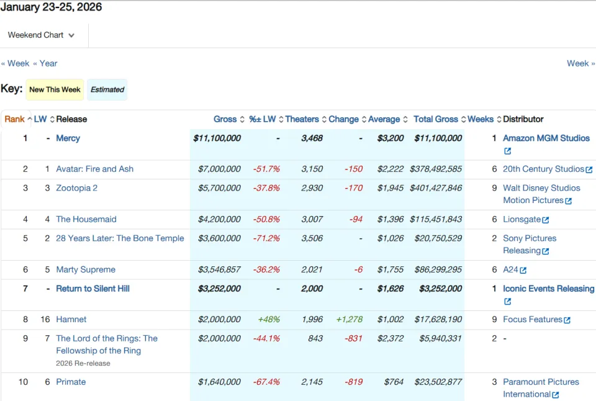Open external link icon after Sony Pictures Releasing
Viewport: 596px width, 401px height.
tap(546, 251)
